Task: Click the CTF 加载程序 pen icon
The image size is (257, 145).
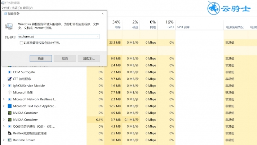Action: (10, 79)
